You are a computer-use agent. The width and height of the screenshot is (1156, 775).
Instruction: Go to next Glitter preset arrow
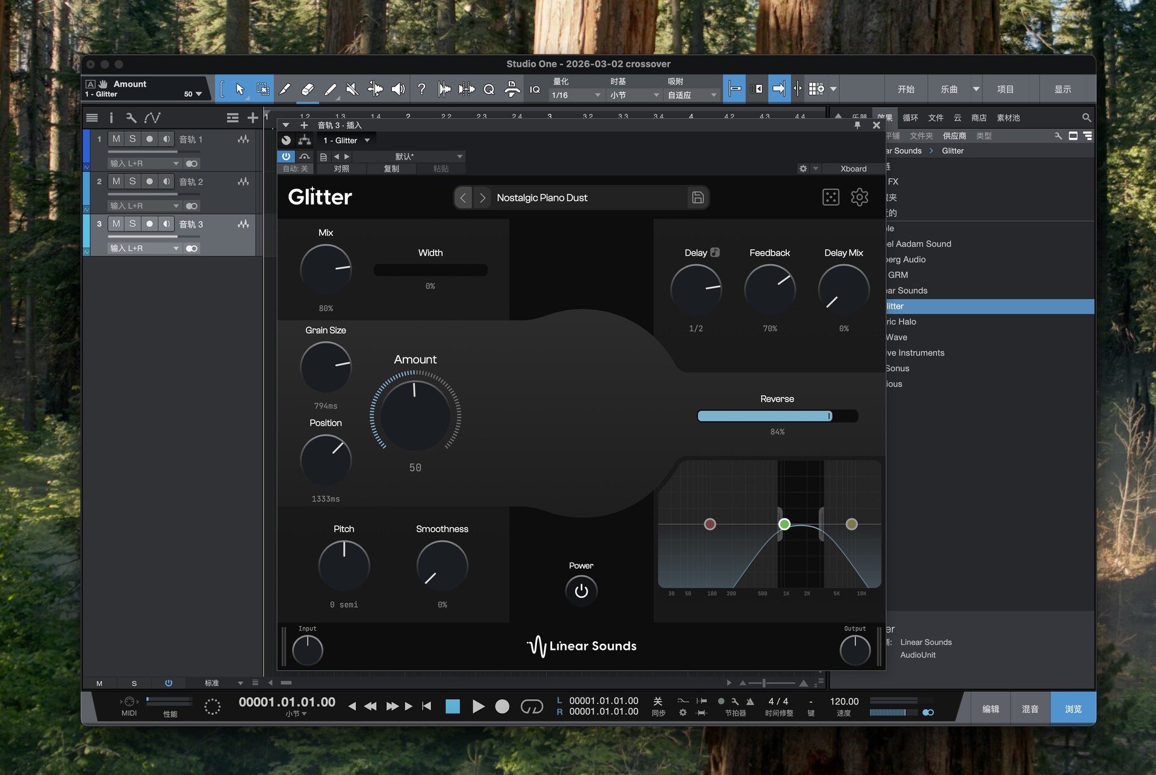click(482, 197)
